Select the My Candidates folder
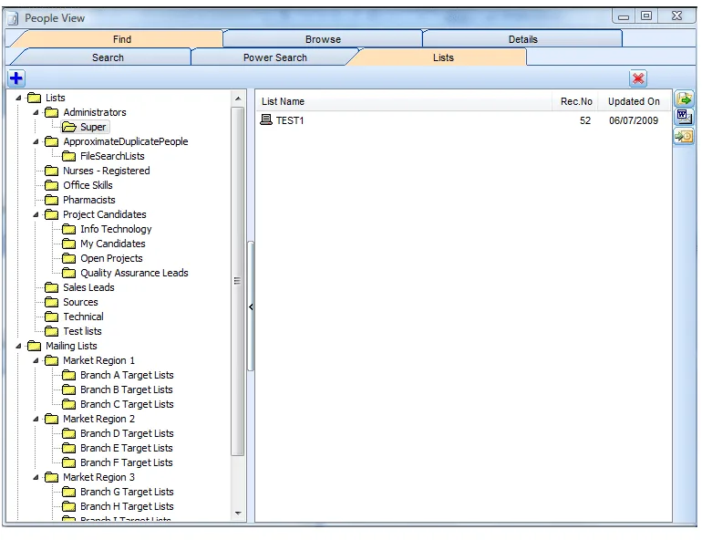Screen dimensions: 702x540 click(113, 244)
